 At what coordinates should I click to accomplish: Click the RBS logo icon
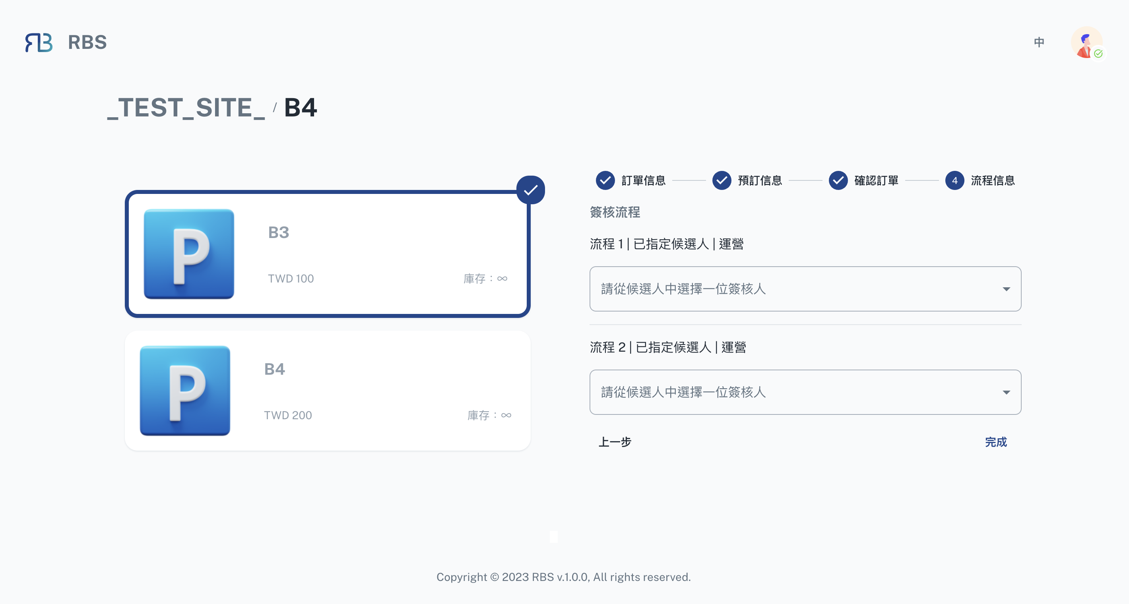pos(39,43)
